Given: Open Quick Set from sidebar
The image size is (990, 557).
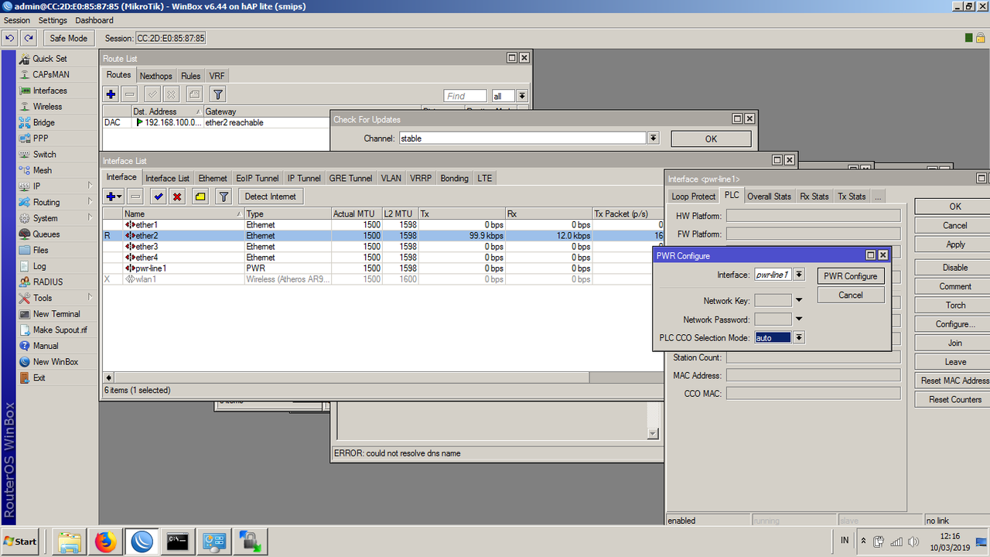Looking at the screenshot, I should point(49,59).
